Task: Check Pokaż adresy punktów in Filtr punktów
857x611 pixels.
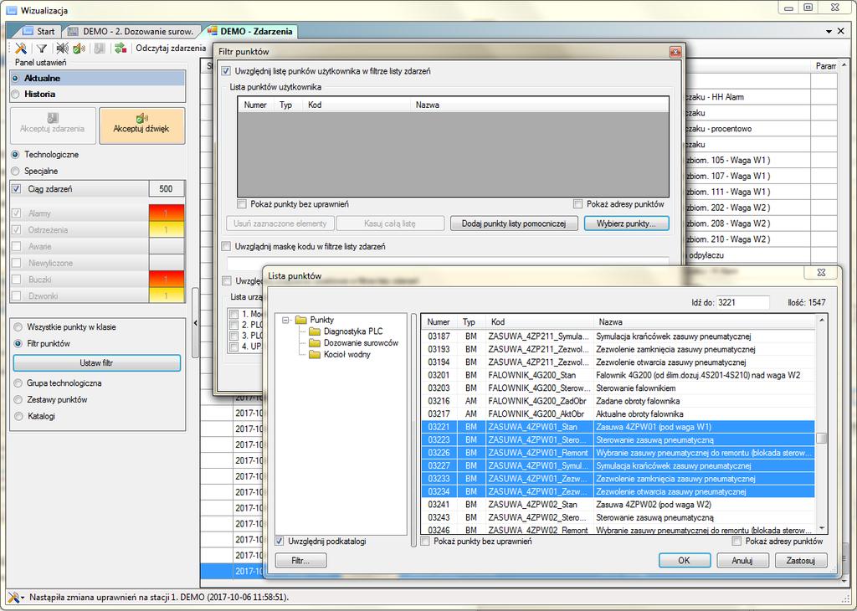Action: pyautogui.click(x=577, y=204)
